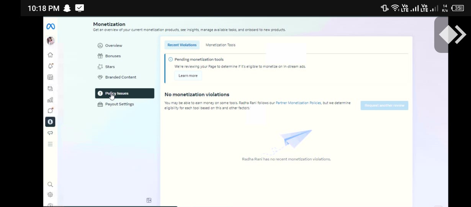
Task: Click 'Radha Rani has no recent monetization violations' text
Action: click(286, 159)
